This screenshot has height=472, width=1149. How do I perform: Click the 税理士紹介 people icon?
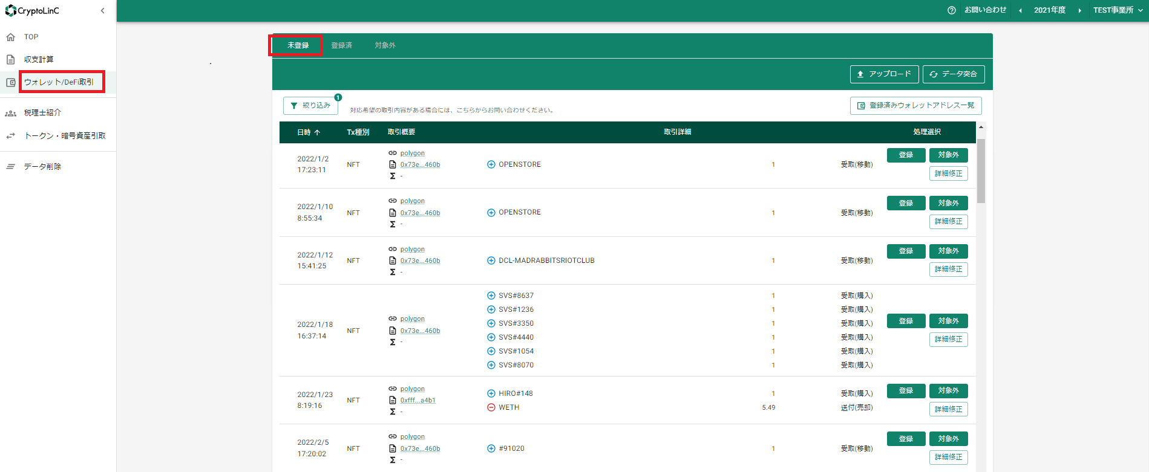coord(10,113)
